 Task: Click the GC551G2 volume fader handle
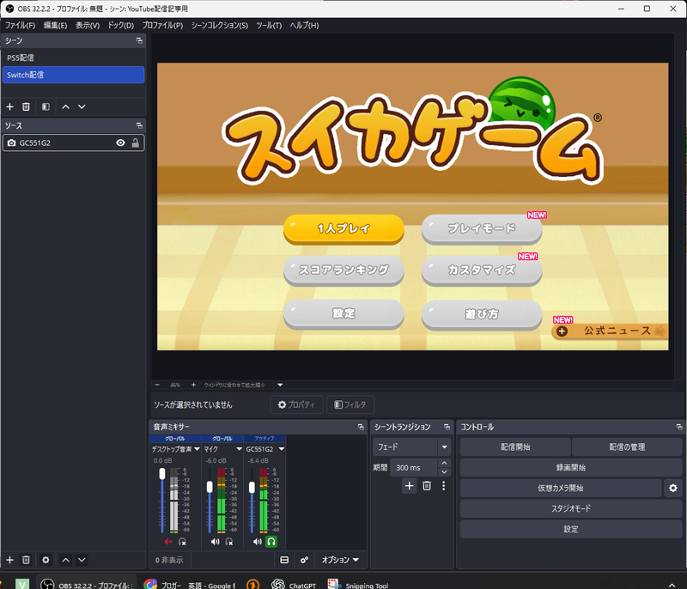point(252,488)
